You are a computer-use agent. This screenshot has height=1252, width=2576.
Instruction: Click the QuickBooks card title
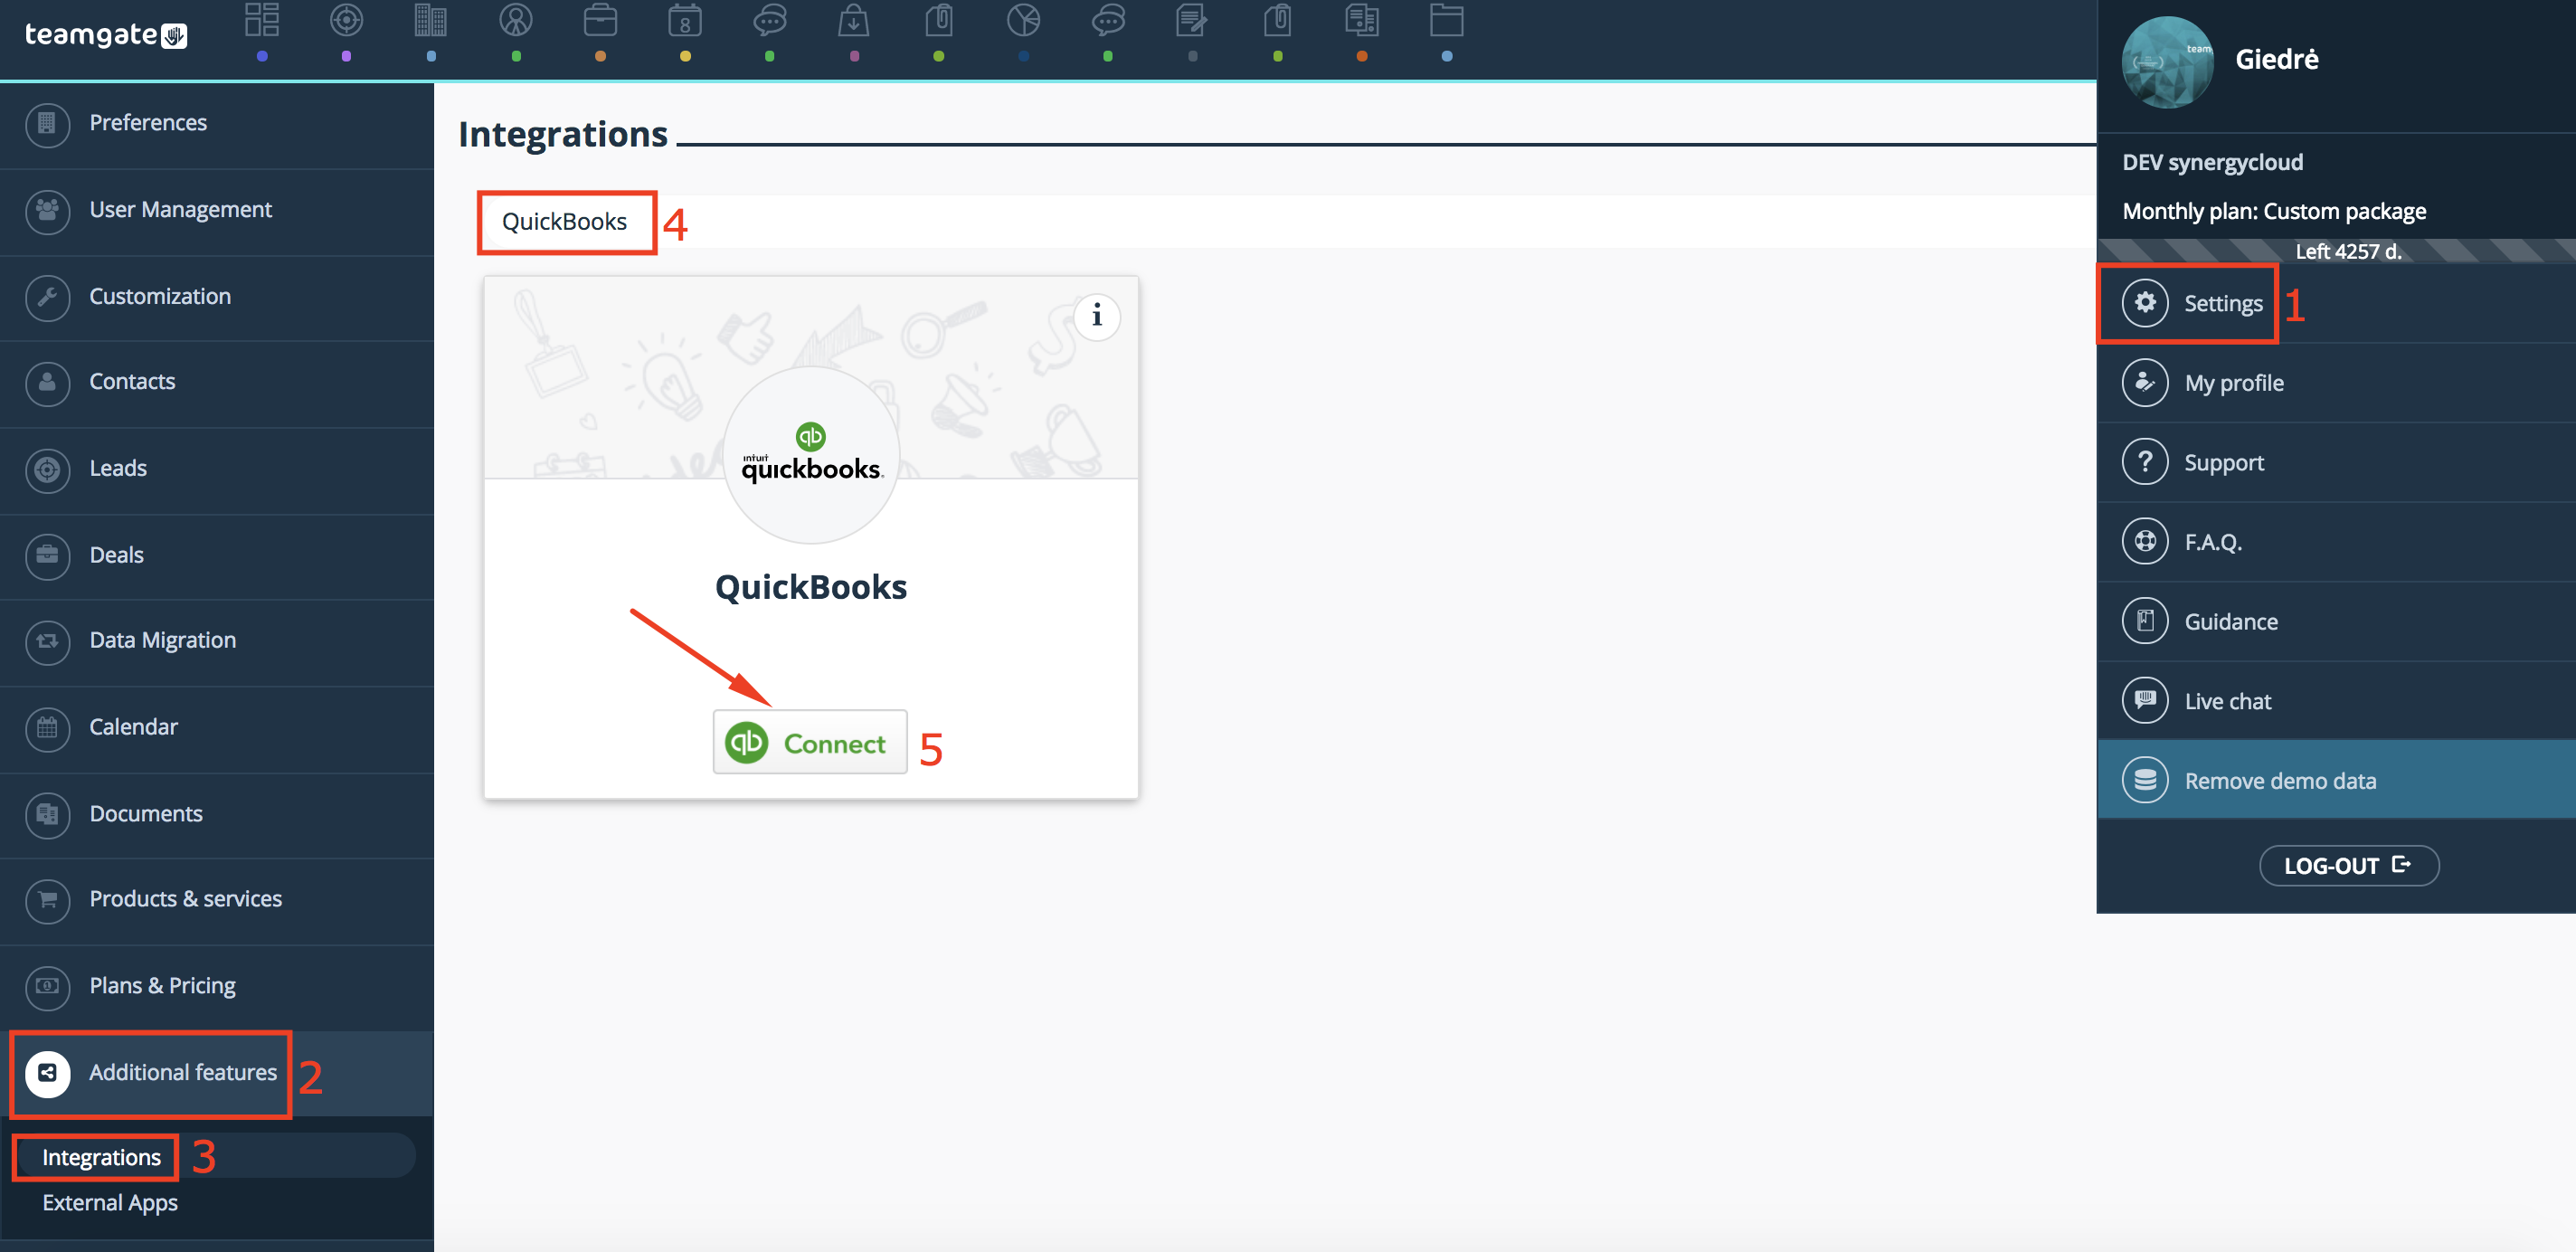point(811,587)
